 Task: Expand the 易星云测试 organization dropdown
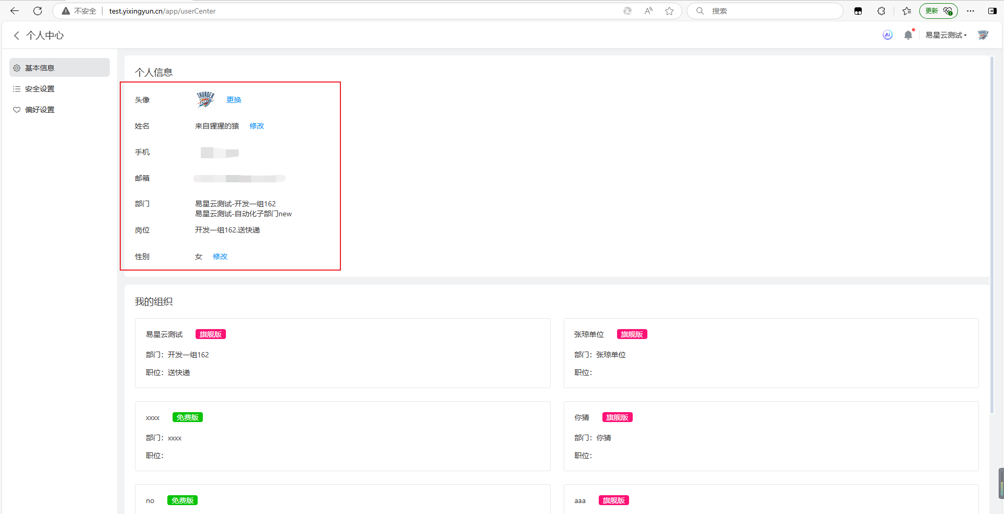click(946, 35)
